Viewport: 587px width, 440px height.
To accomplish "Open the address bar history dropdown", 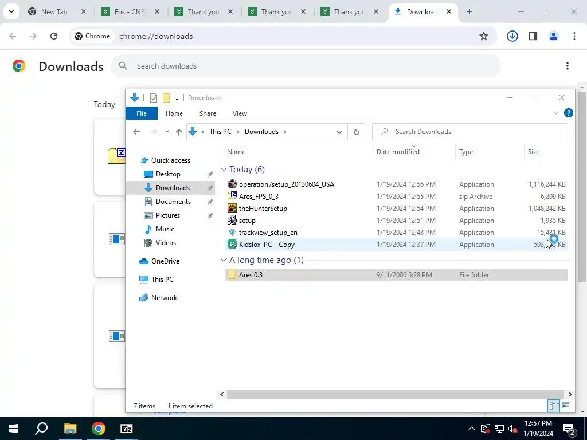I will tap(339, 132).
